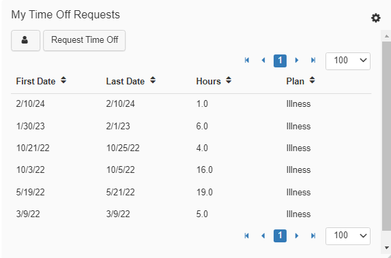Select the 2/10/24 Illness request row
The image size is (391, 258).
(191, 103)
